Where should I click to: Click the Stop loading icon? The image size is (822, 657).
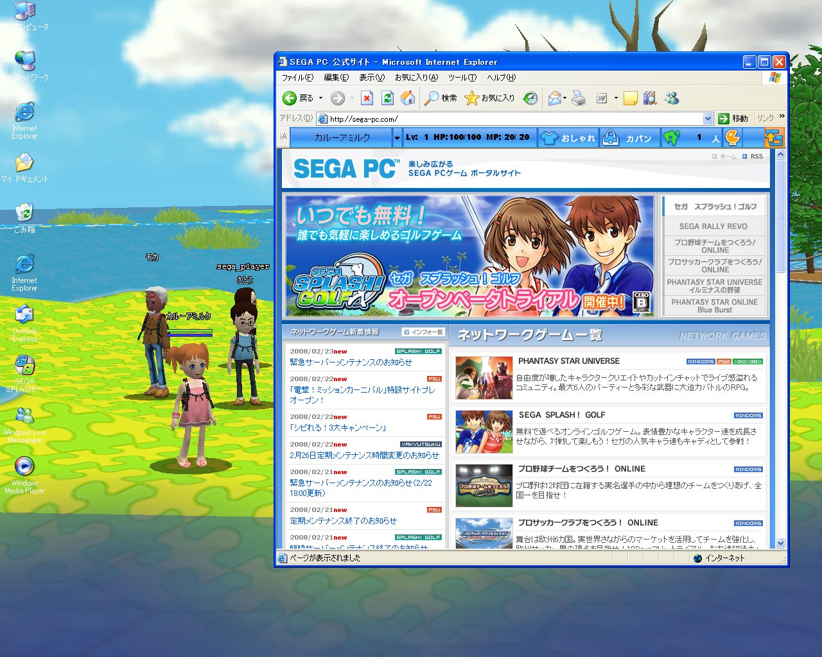367,98
